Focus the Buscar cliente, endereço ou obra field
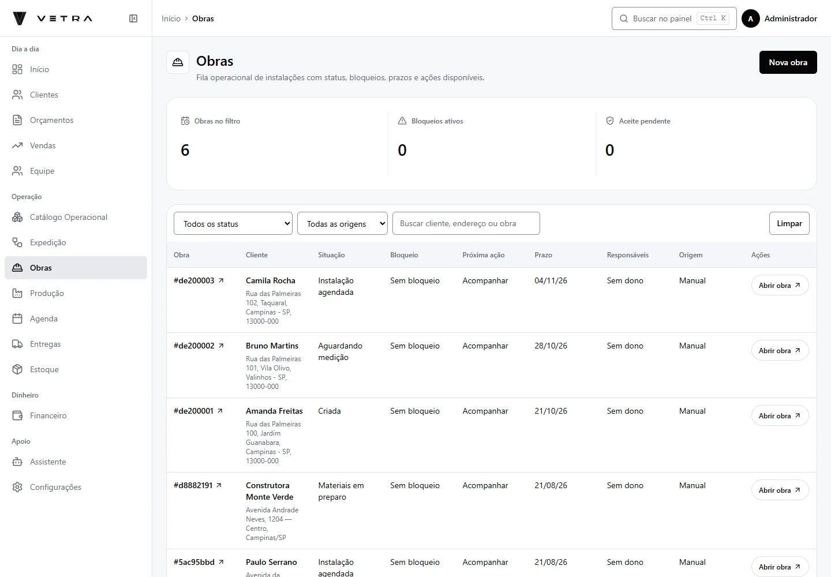Screen dimensions: 831x577 466,223
